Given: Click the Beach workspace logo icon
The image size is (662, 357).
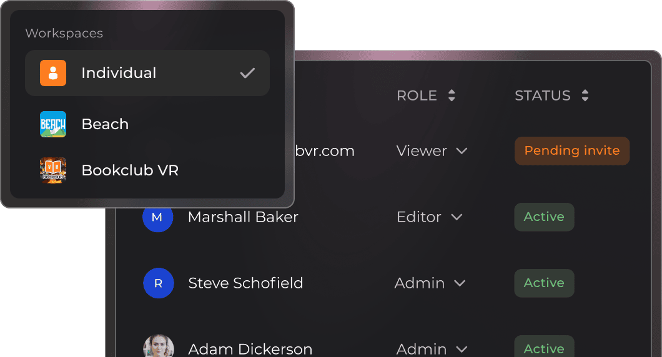Looking at the screenshot, I should coord(53,124).
